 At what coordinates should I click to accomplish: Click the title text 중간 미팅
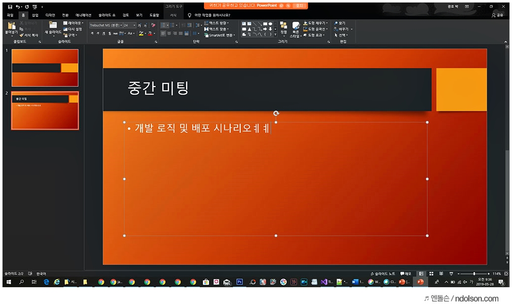[x=158, y=88]
